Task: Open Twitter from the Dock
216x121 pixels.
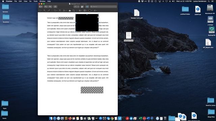Action: pyautogui.click(x=131, y=118)
